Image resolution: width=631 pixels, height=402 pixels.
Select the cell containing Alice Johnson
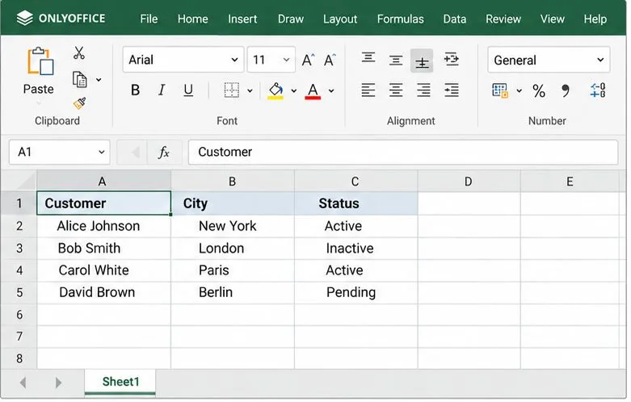coord(104,226)
